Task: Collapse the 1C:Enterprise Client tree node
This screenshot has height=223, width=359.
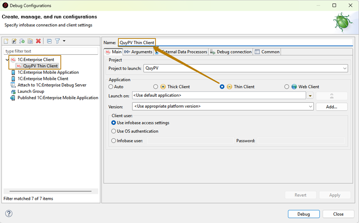Action: click(7, 60)
